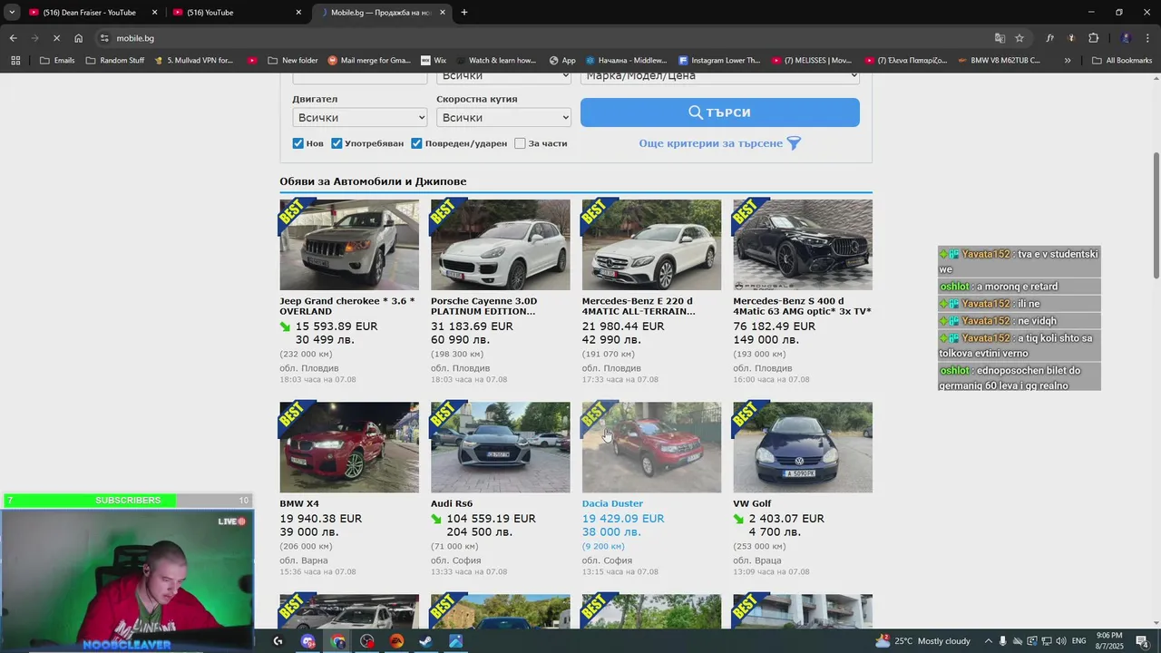Screen dimensions: 1161x653
Task: Toggle the Употребяван checkbox
Action: pos(337,143)
